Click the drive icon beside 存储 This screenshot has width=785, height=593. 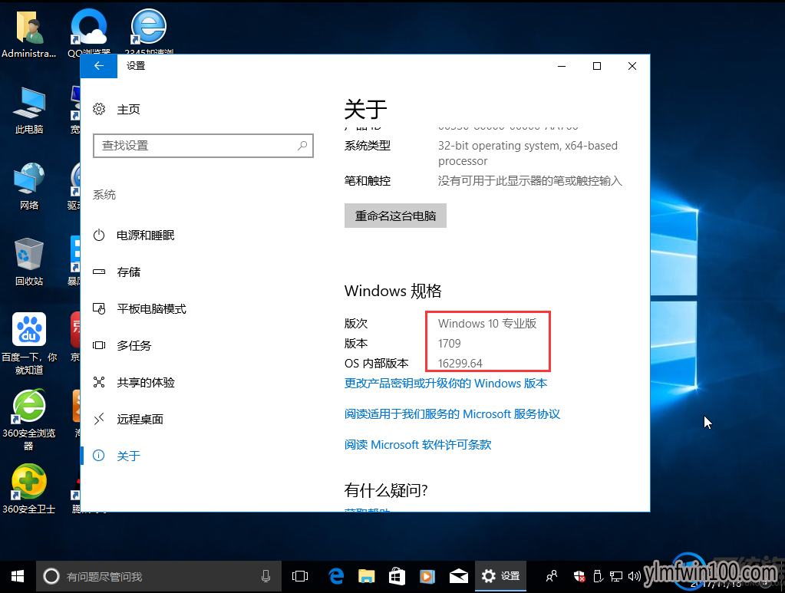pyautogui.click(x=99, y=272)
